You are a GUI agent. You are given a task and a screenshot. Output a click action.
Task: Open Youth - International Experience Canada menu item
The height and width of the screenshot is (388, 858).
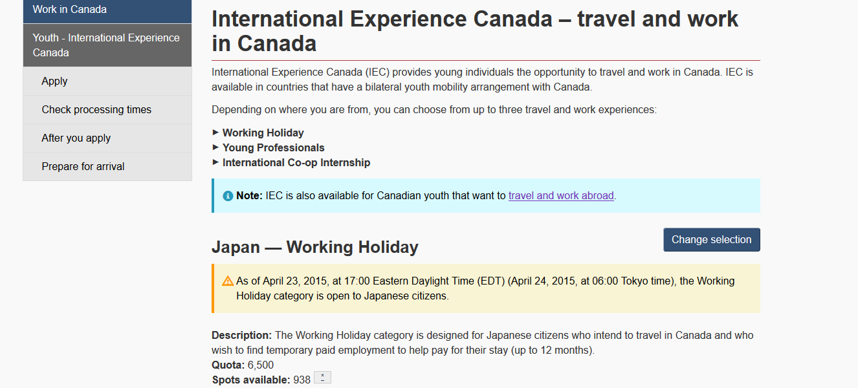[107, 45]
